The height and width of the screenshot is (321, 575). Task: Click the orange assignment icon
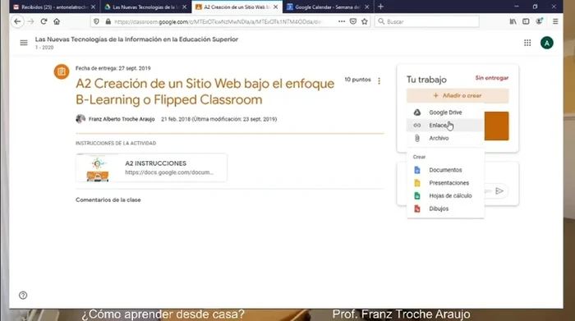pos(62,71)
